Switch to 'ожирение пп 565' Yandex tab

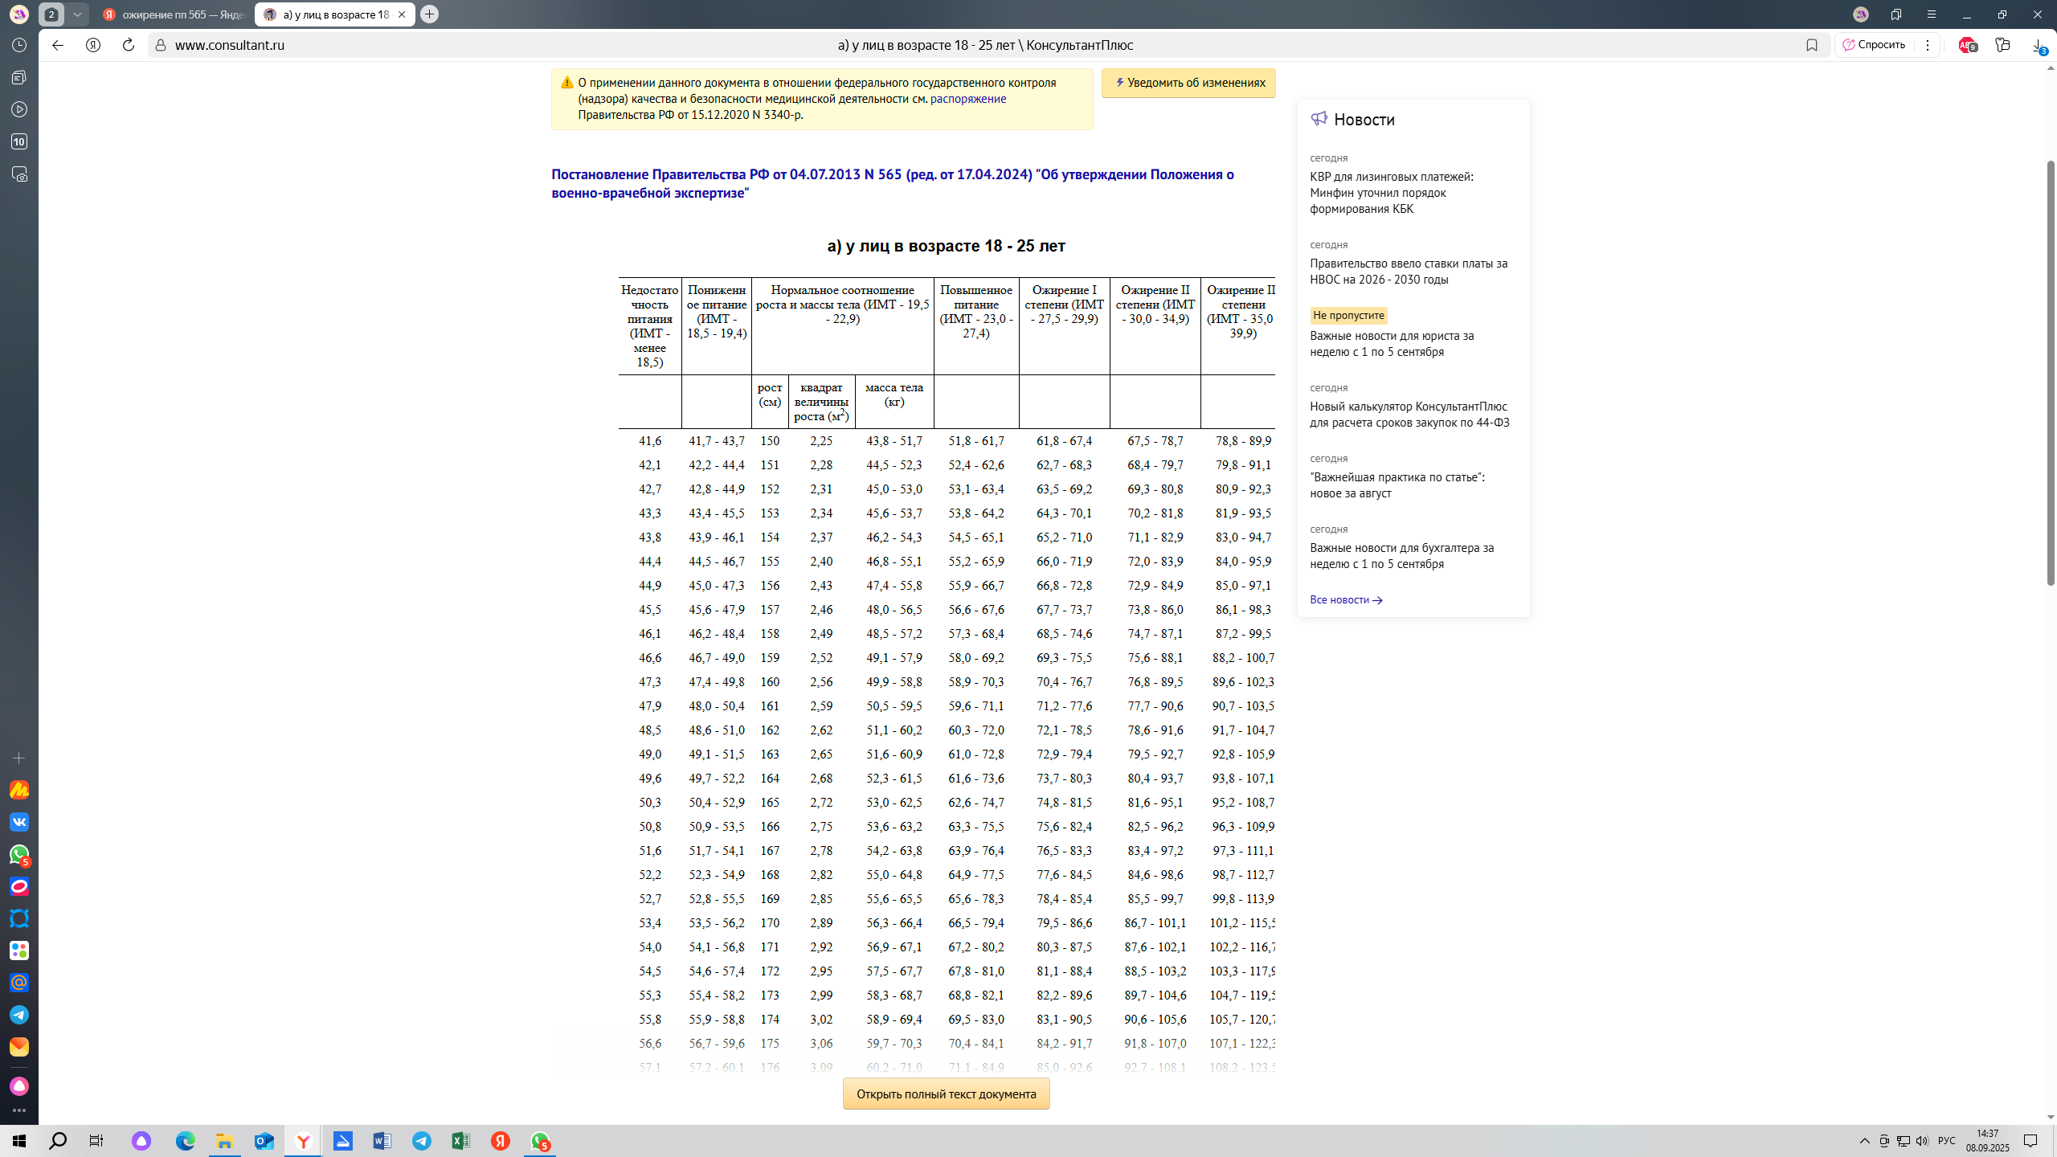pos(174,14)
